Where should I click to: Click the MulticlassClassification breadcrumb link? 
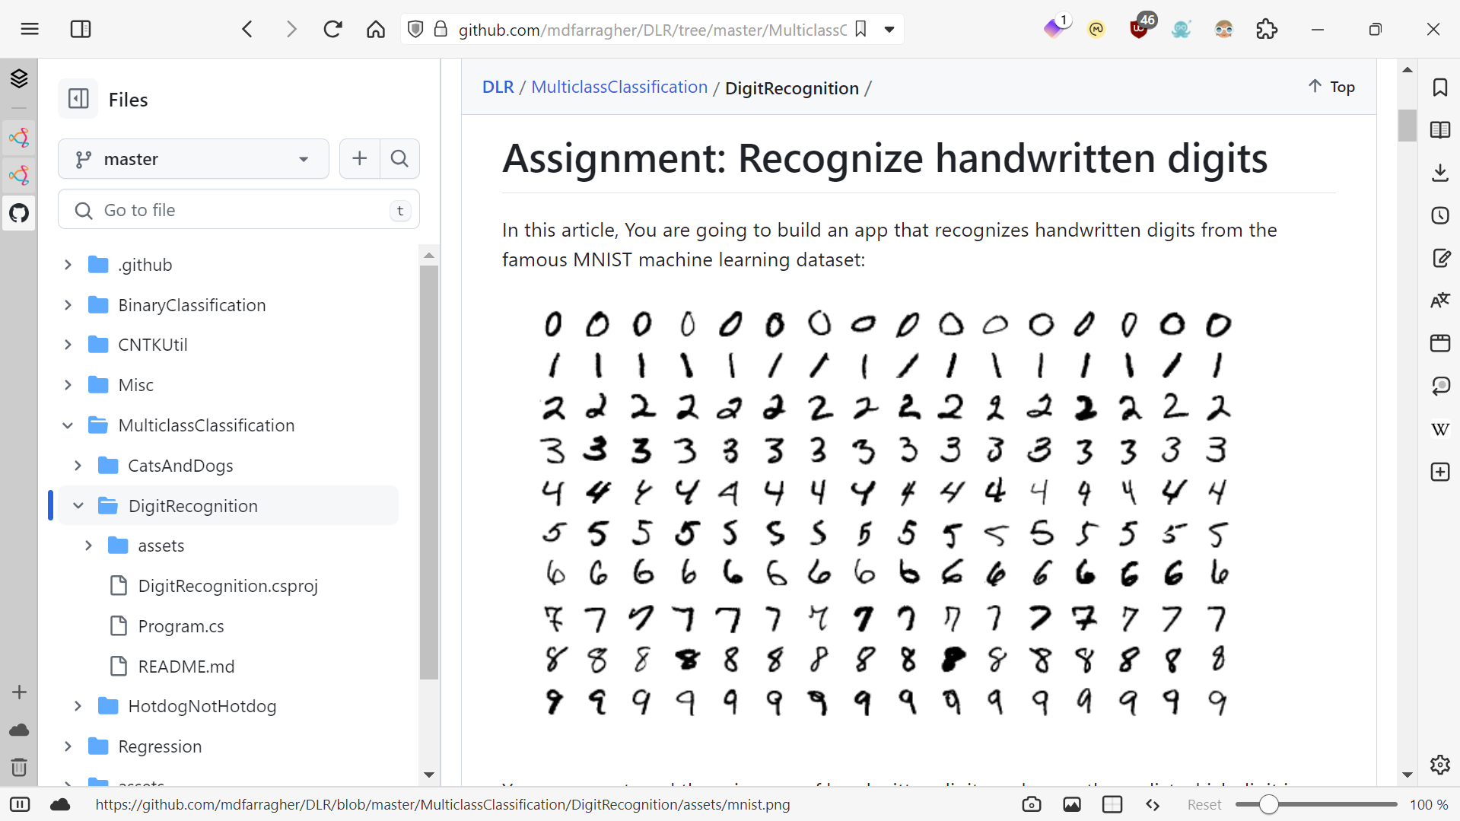coord(619,88)
